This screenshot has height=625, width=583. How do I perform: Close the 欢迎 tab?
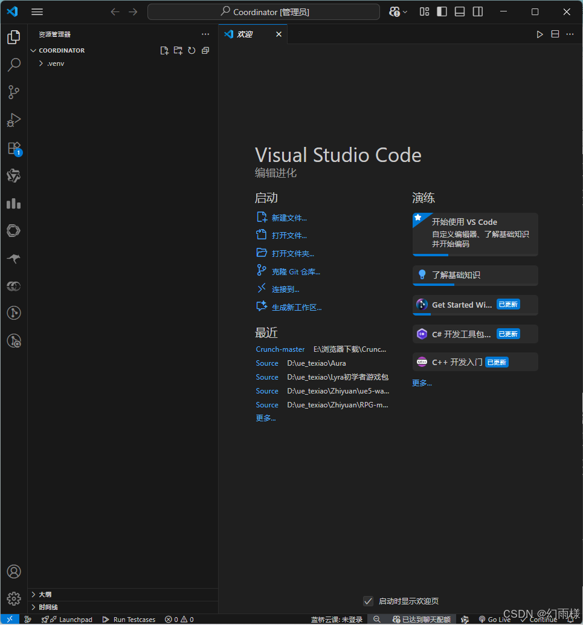click(279, 34)
